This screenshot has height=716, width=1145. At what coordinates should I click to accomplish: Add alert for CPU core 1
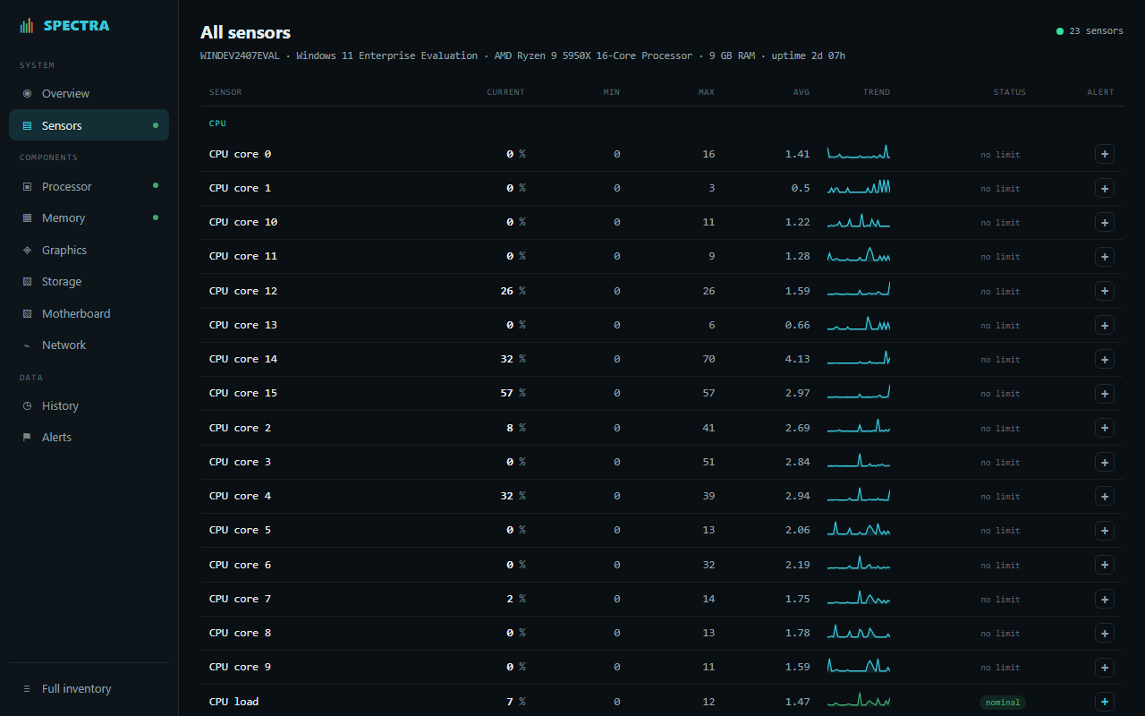tap(1105, 188)
